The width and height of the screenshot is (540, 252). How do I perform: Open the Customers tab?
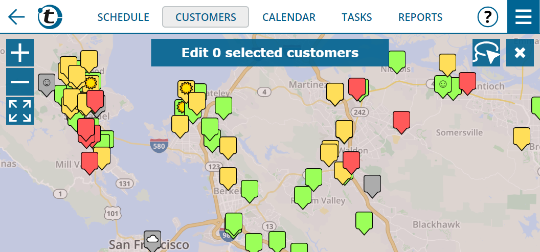(206, 17)
